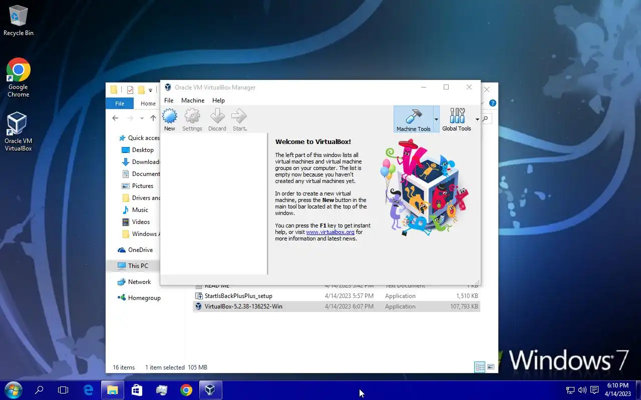Image resolution: width=641 pixels, height=400 pixels.
Task: Switch Explorer to large icons view
Action: [x=491, y=367]
